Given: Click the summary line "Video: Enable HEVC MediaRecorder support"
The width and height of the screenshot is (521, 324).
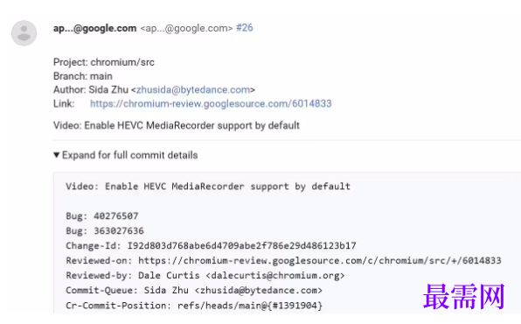Looking at the screenshot, I should pos(176,125).
